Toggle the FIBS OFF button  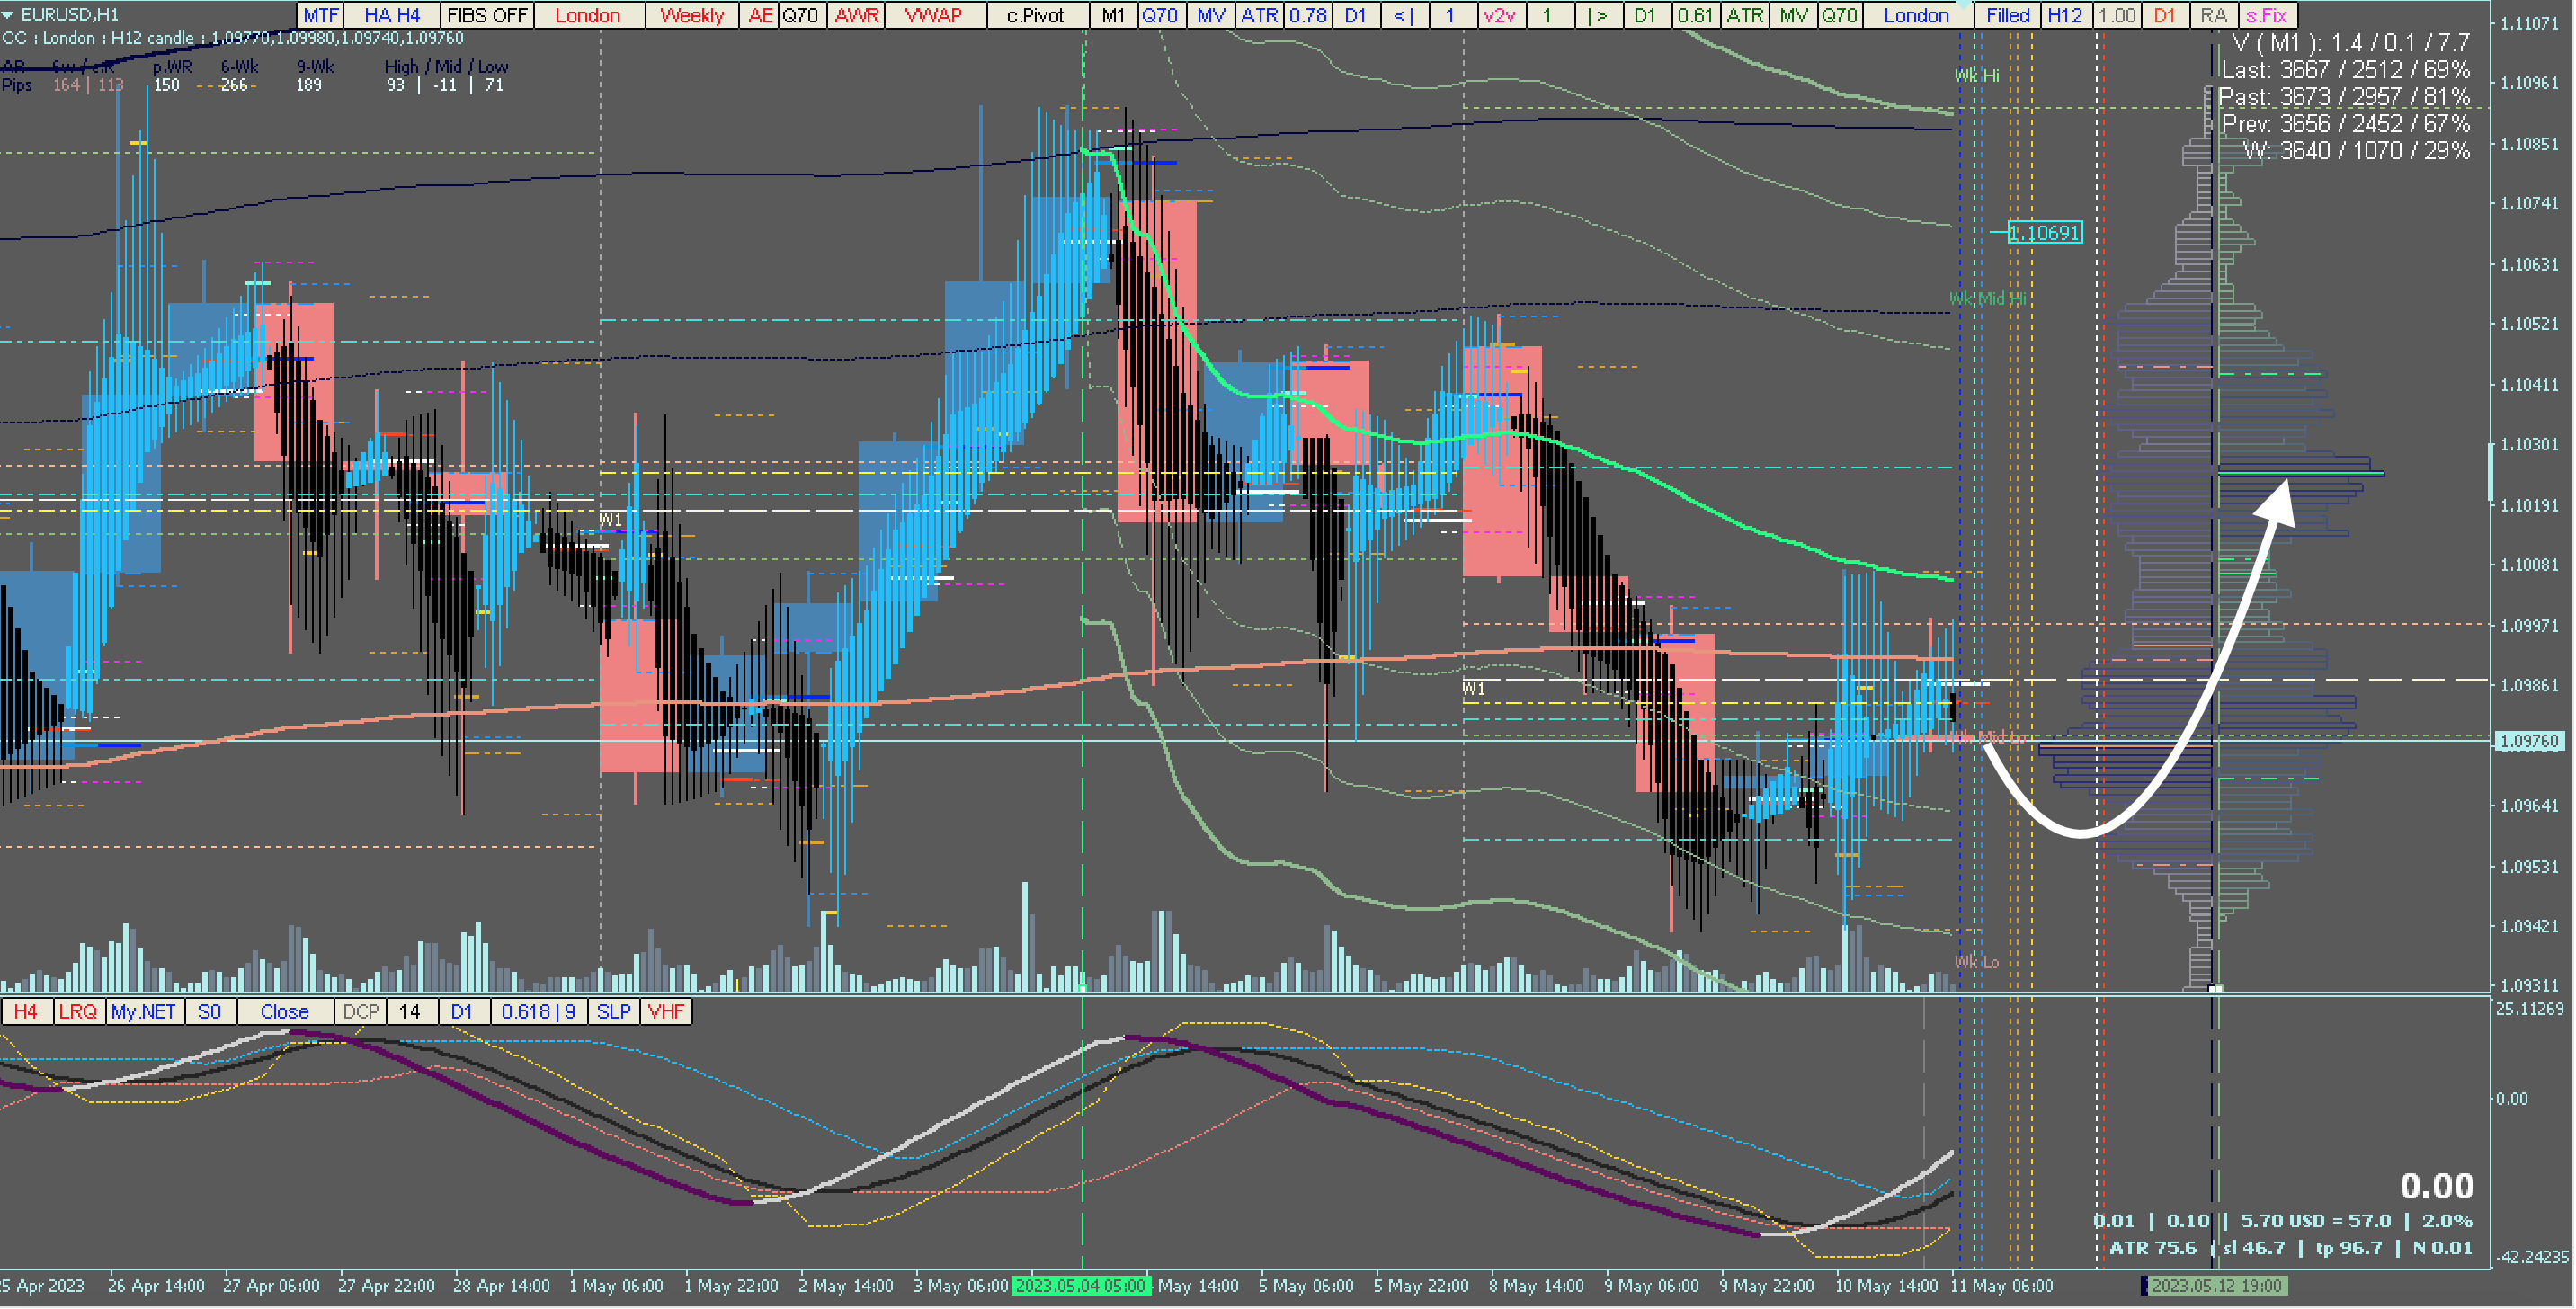coord(486,15)
